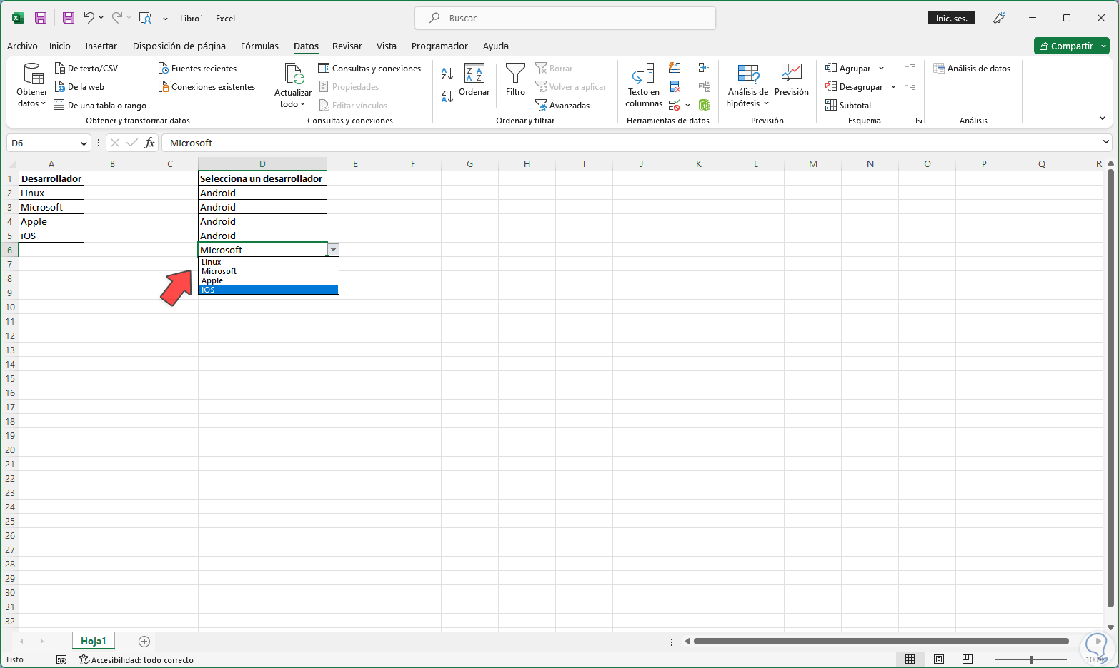The height and width of the screenshot is (668, 1119).
Task: Click the Buscar search box
Action: point(565,18)
